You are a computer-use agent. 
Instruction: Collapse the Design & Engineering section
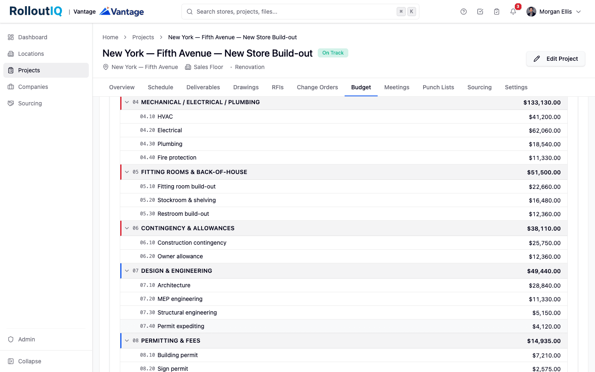point(127,271)
